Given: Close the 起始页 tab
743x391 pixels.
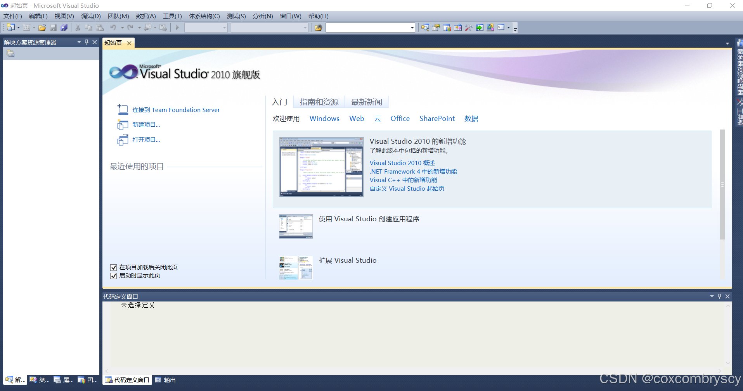Looking at the screenshot, I should 129,43.
